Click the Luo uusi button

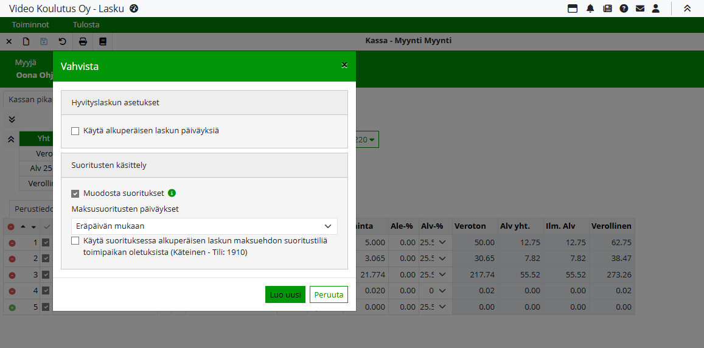[285, 294]
